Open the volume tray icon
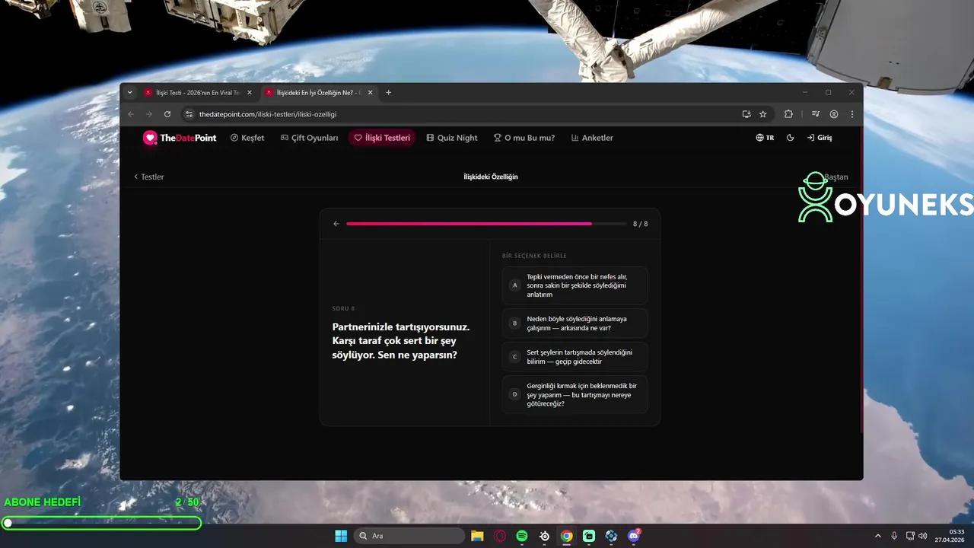 point(923,536)
